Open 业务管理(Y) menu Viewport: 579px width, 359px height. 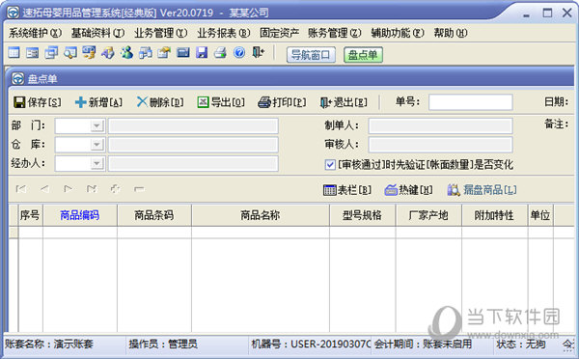(x=160, y=33)
